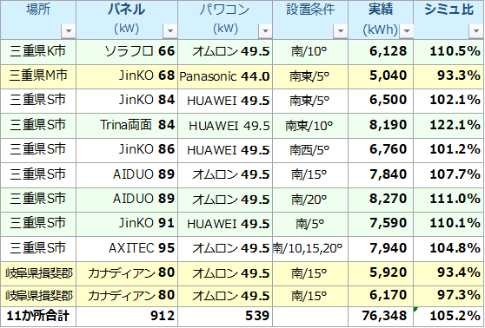
Task: Select the 6,128 kWh result cell
Action: click(x=381, y=52)
